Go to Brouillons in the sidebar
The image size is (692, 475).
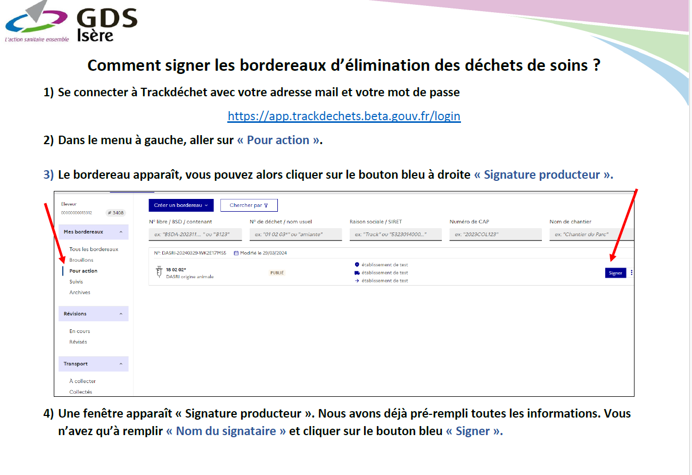click(x=81, y=260)
